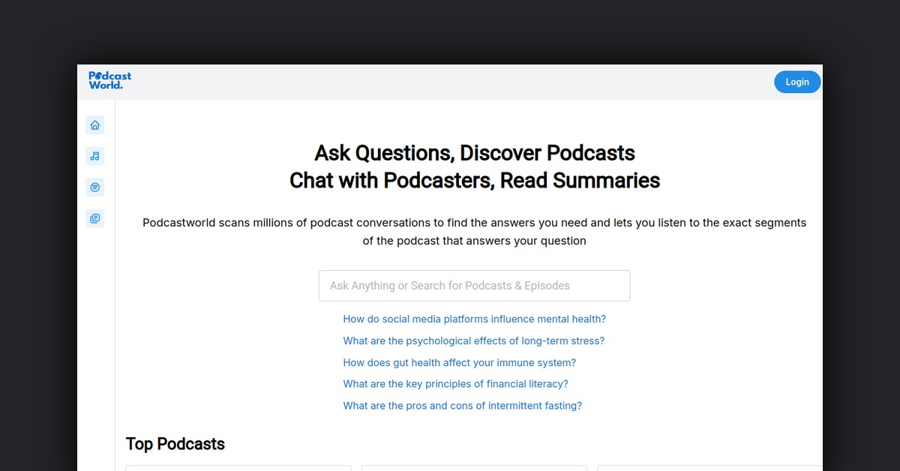Image resolution: width=900 pixels, height=471 pixels.
Task: Click the Podcastworld description paragraph
Action: pyautogui.click(x=474, y=231)
